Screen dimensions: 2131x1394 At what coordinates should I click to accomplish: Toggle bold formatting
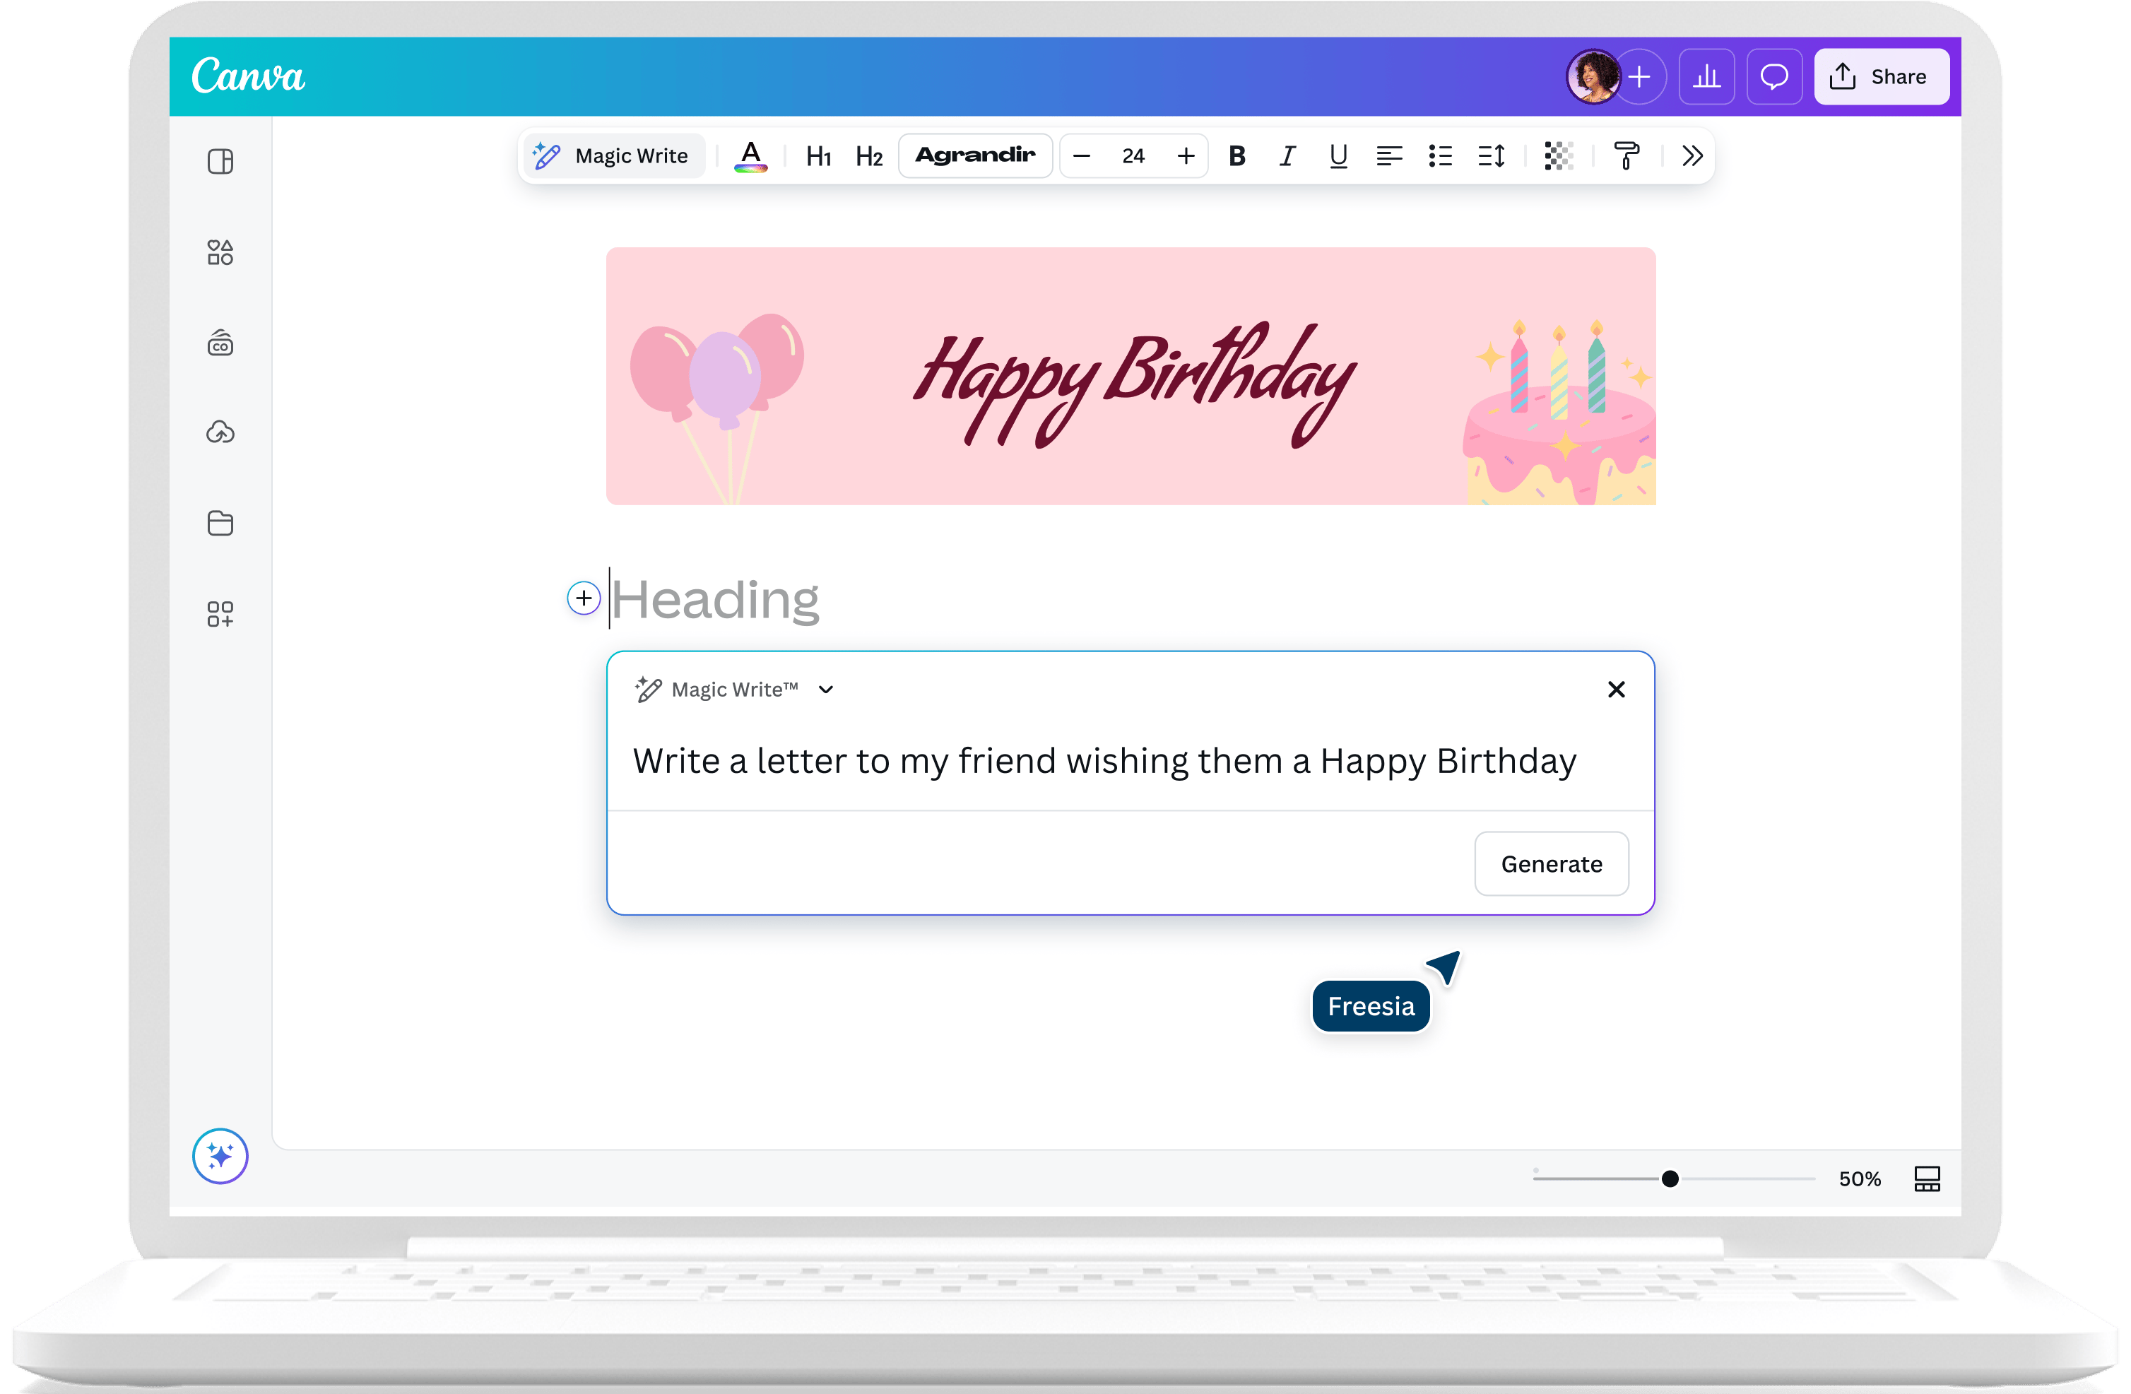click(x=1236, y=157)
